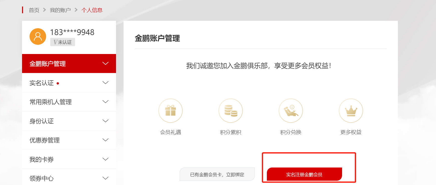Select the 实名认证 sidebar item
This screenshot has width=436, height=185.
click(69, 83)
